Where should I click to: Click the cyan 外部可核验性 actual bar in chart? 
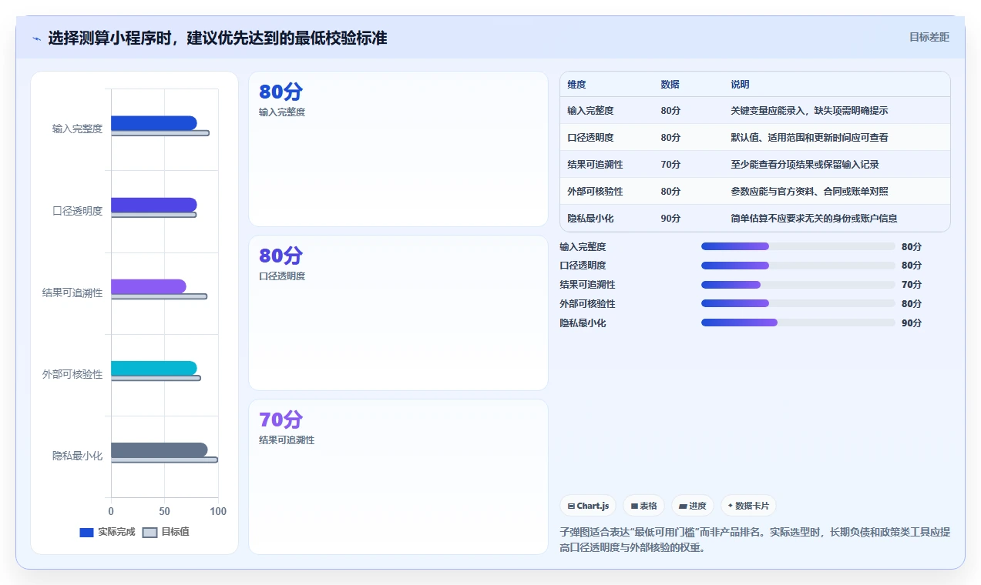click(x=154, y=368)
